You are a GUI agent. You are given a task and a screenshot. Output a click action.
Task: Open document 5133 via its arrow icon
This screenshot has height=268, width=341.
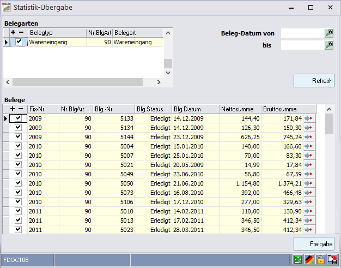[309, 118]
